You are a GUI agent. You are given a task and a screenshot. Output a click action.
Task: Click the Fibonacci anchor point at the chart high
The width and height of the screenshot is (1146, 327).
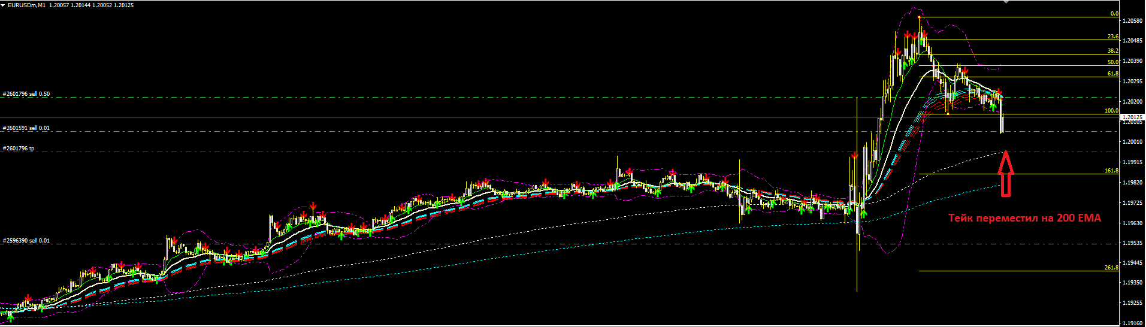(920, 17)
